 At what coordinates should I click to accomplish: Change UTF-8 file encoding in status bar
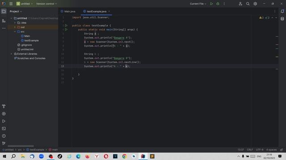tap(260, 150)
